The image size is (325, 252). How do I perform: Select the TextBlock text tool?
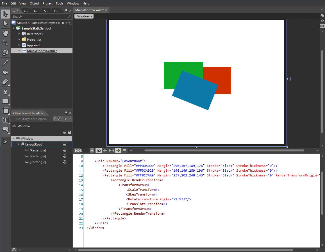[x=5, y=120]
